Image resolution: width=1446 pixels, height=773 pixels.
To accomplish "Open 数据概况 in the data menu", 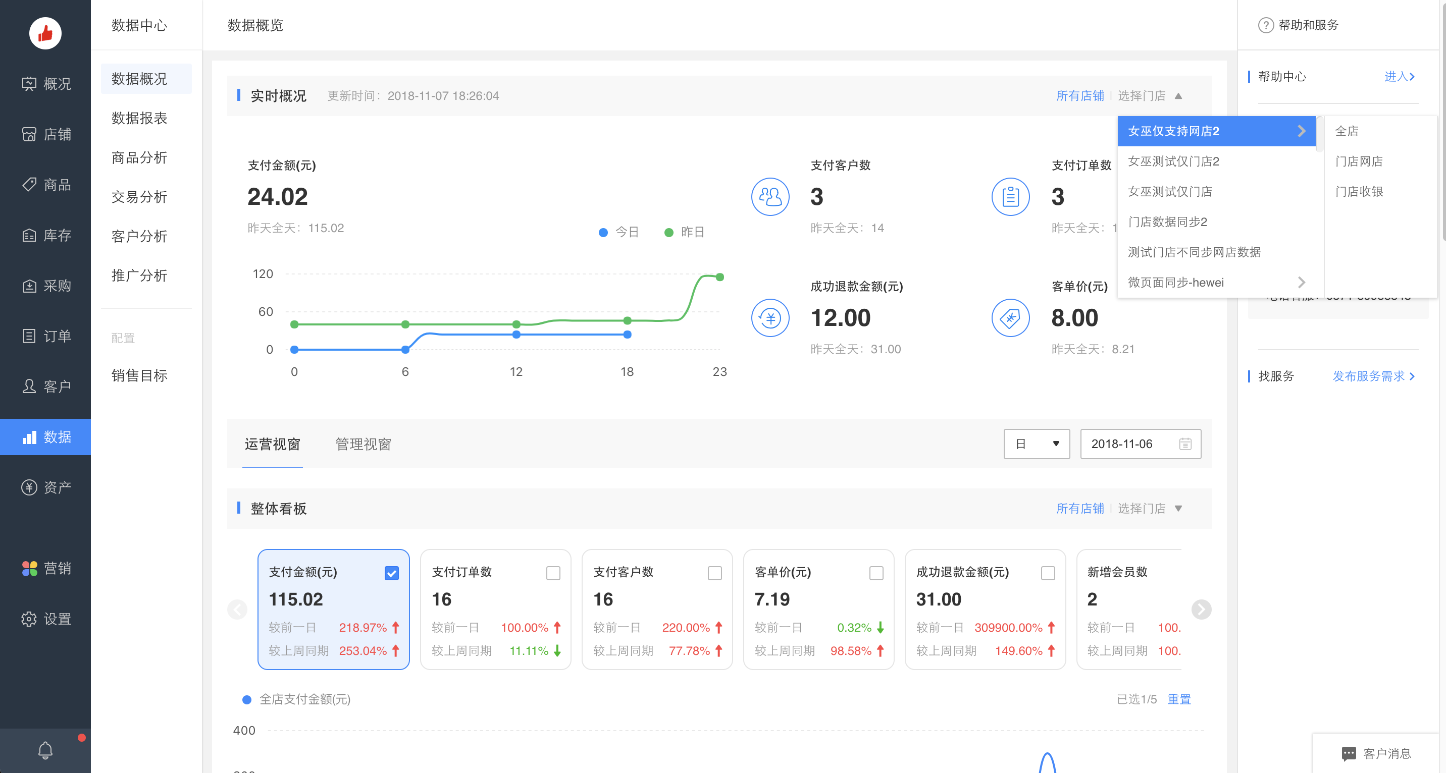I will click(146, 79).
